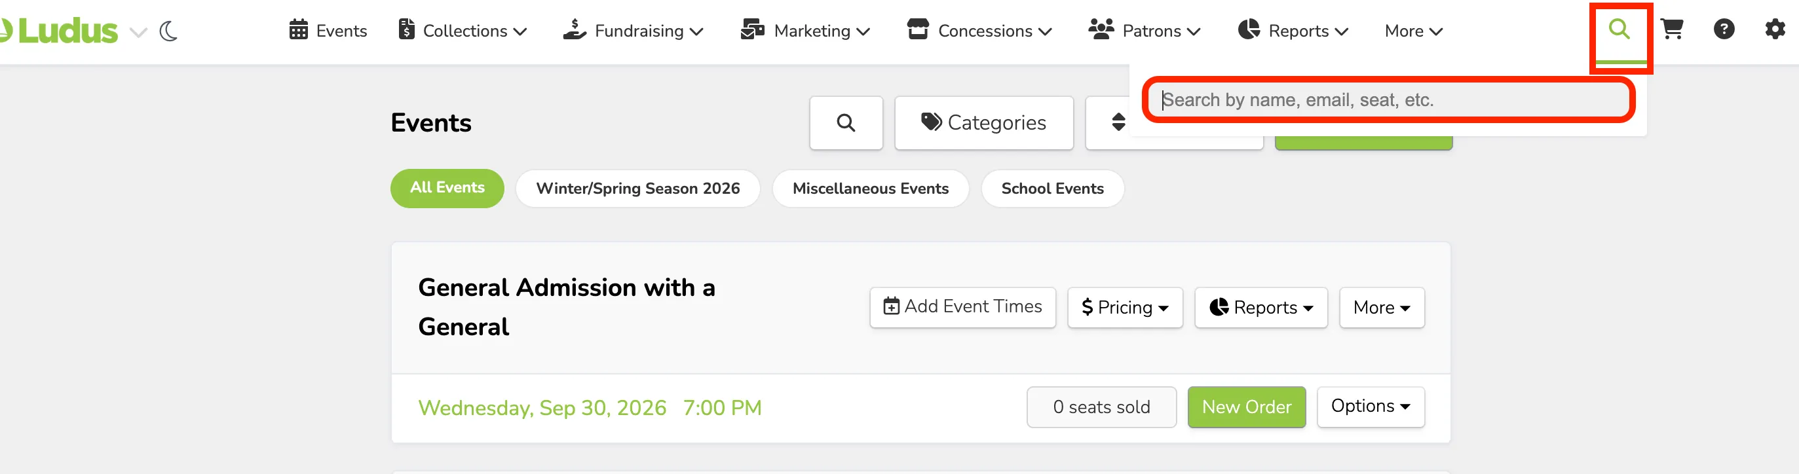Open the settings gear icon
This screenshot has width=1799, height=474.
[x=1775, y=29]
